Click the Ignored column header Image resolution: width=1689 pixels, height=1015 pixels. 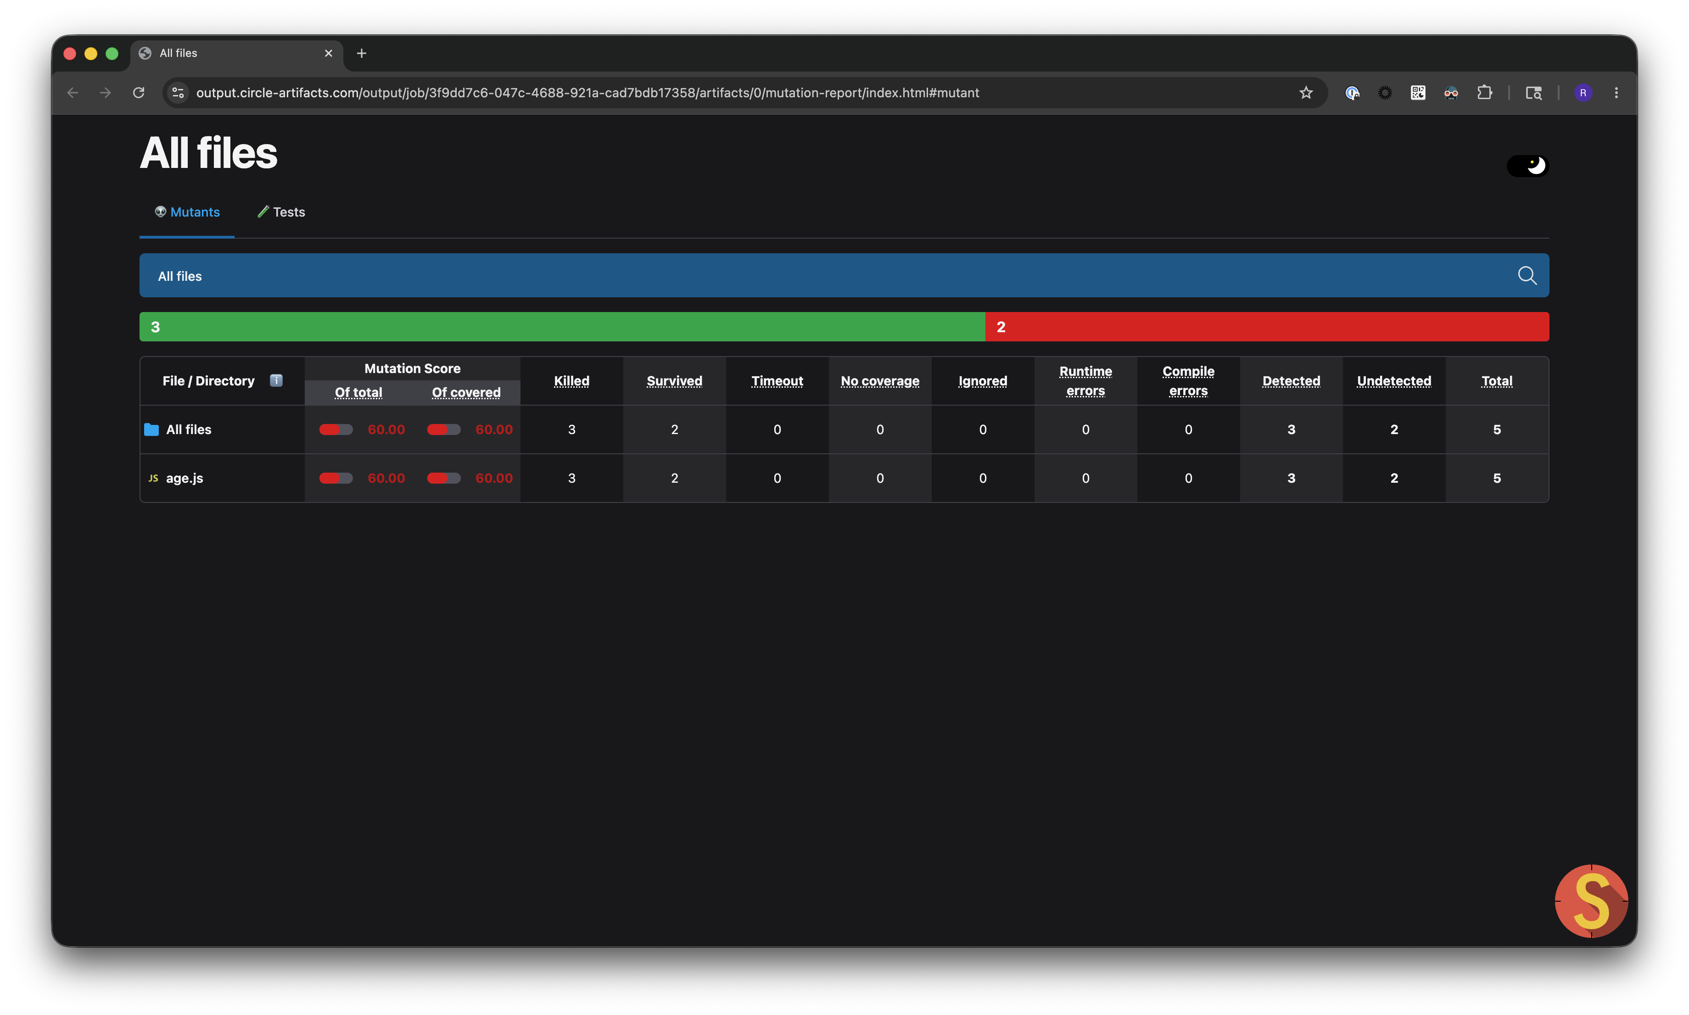(x=982, y=381)
